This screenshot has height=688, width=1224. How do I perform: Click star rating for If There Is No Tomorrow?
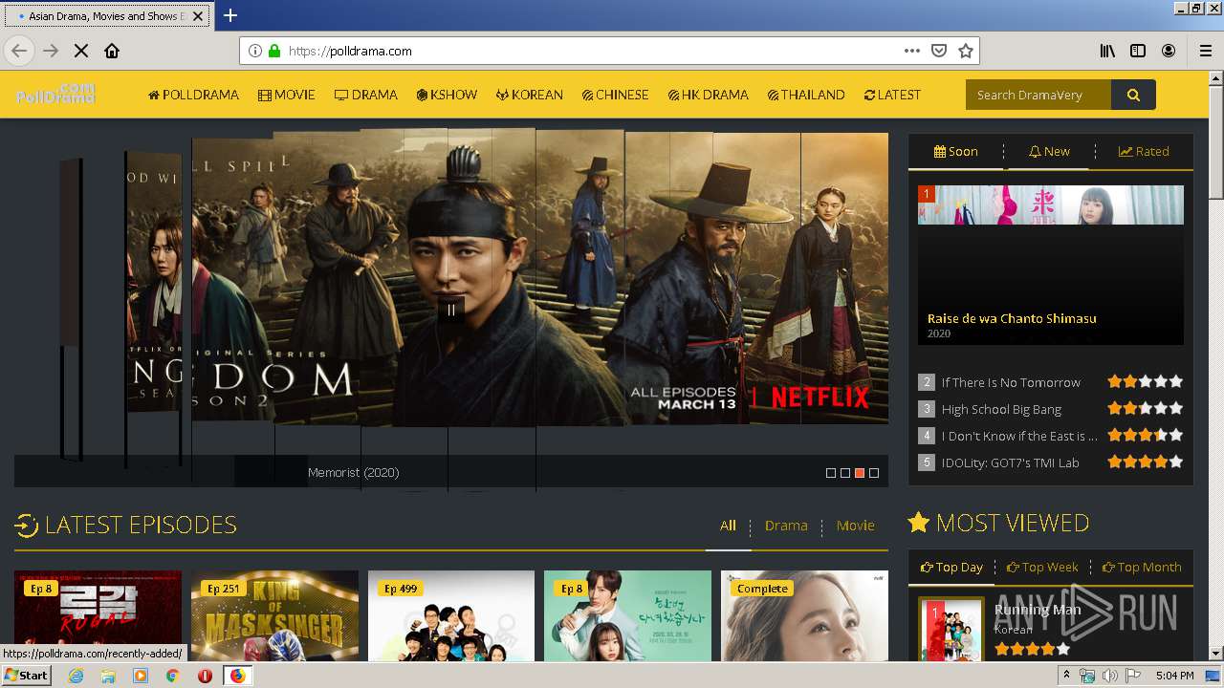click(1146, 381)
